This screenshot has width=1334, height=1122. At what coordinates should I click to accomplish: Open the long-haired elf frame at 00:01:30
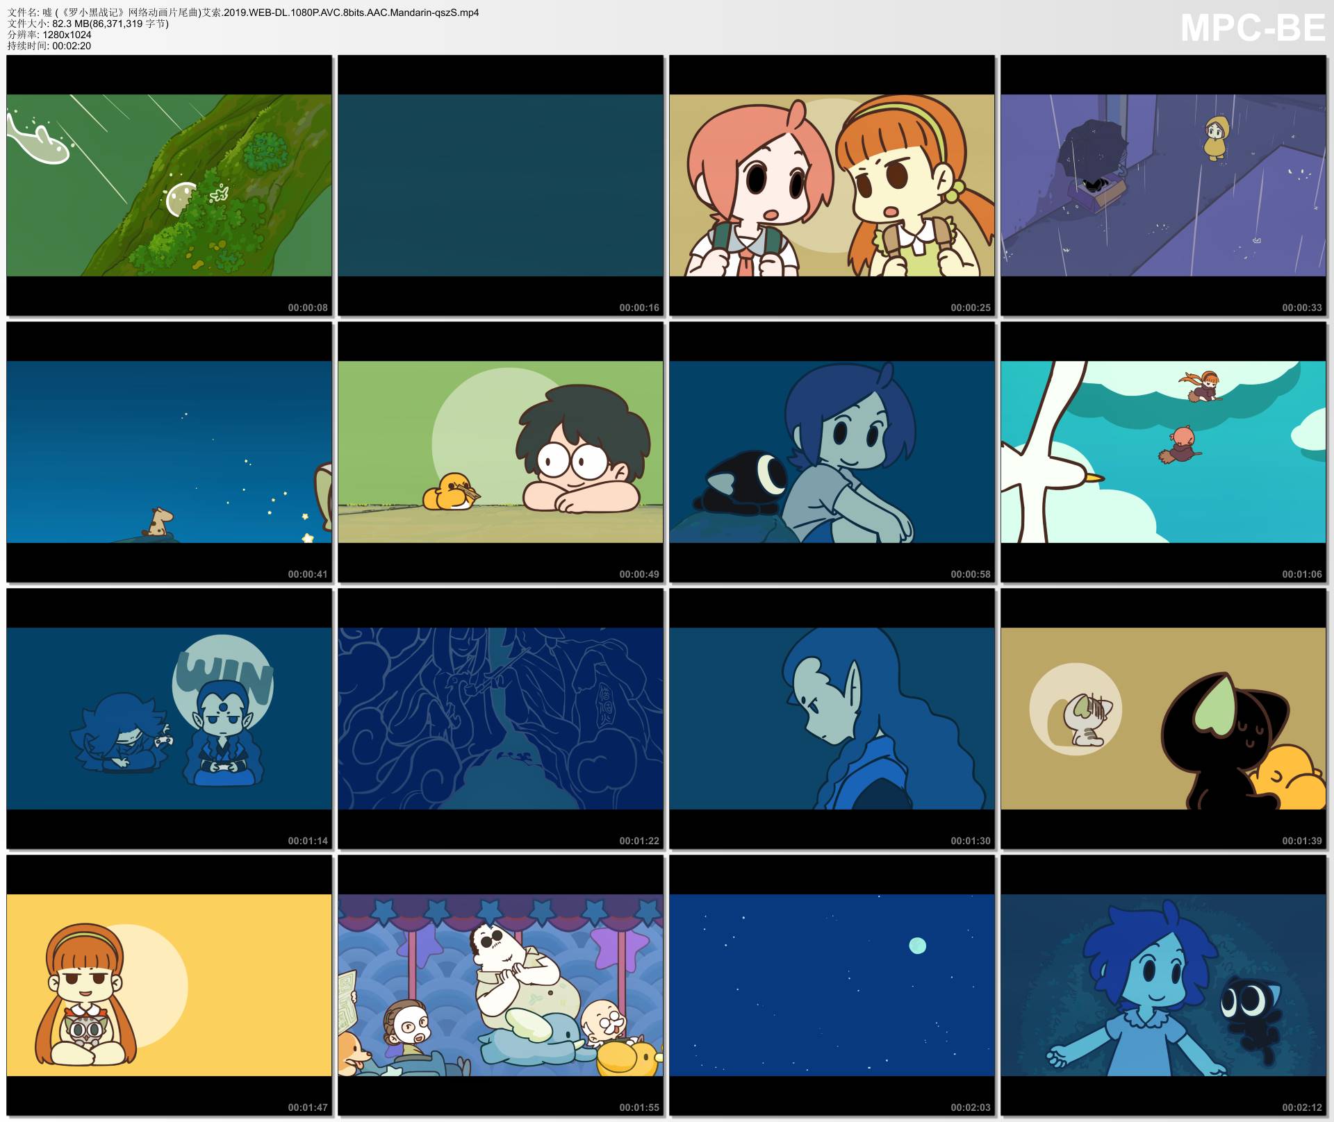tap(832, 719)
